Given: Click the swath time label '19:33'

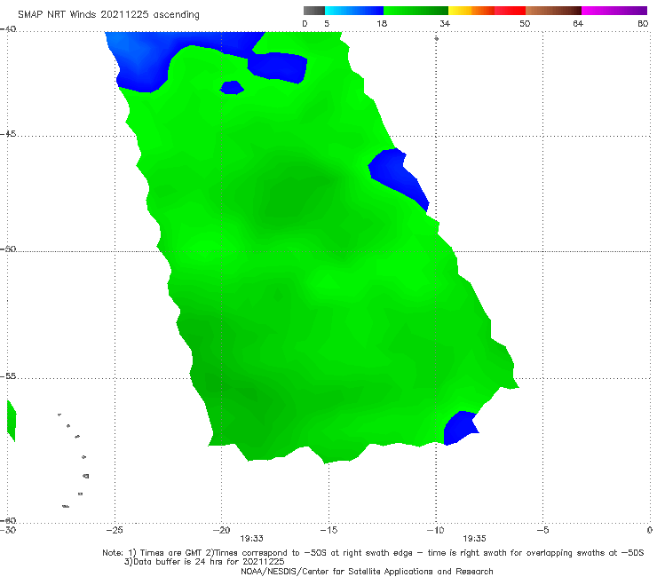Looking at the screenshot, I should pos(251,539).
